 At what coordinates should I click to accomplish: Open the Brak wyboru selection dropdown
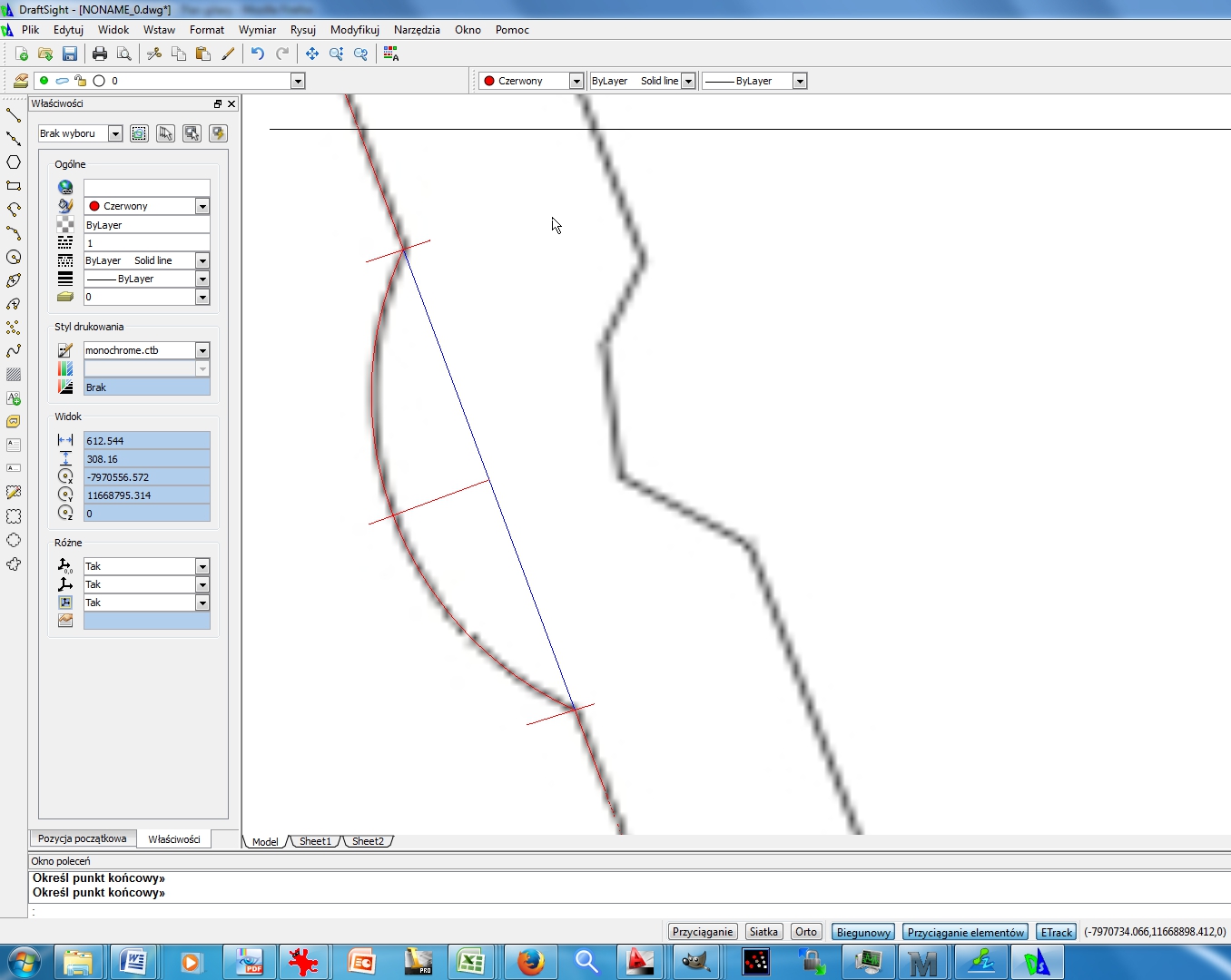[115, 133]
